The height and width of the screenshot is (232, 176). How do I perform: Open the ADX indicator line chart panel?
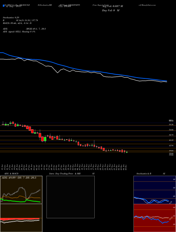pyautogui.click(x=21, y=190)
